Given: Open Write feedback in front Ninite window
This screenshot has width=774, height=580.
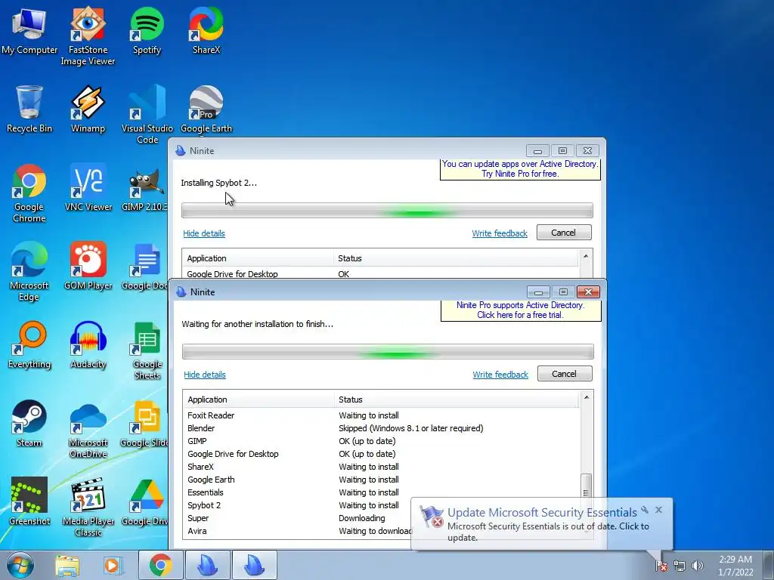Looking at the screenshot, I should [x=500, y=375].
